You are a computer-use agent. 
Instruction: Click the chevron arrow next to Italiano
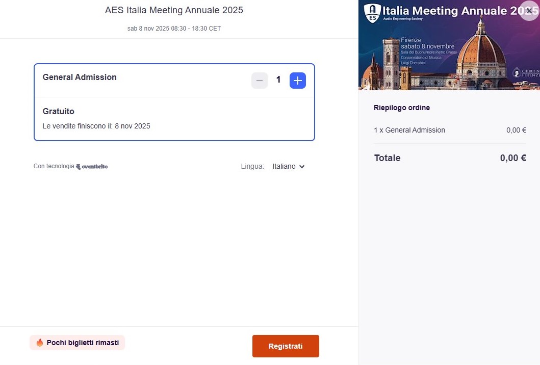tap(302, 167)
